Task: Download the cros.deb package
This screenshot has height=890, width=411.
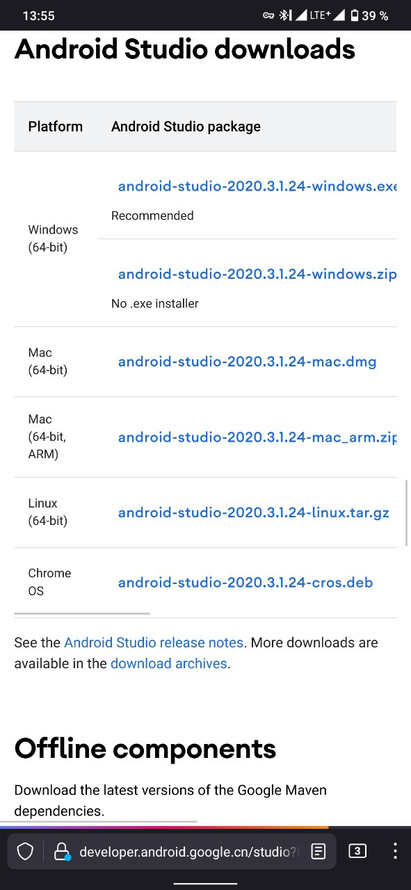Action: point(245,583)
